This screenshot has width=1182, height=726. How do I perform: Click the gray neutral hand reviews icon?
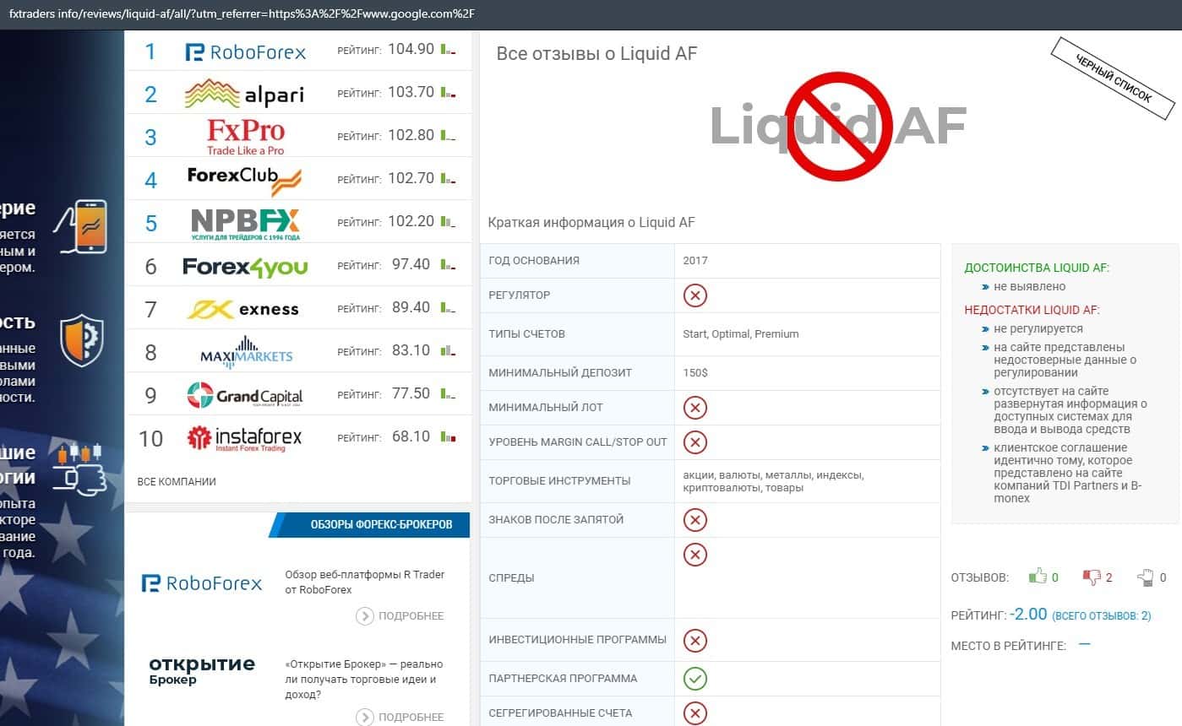(1146, 577)
